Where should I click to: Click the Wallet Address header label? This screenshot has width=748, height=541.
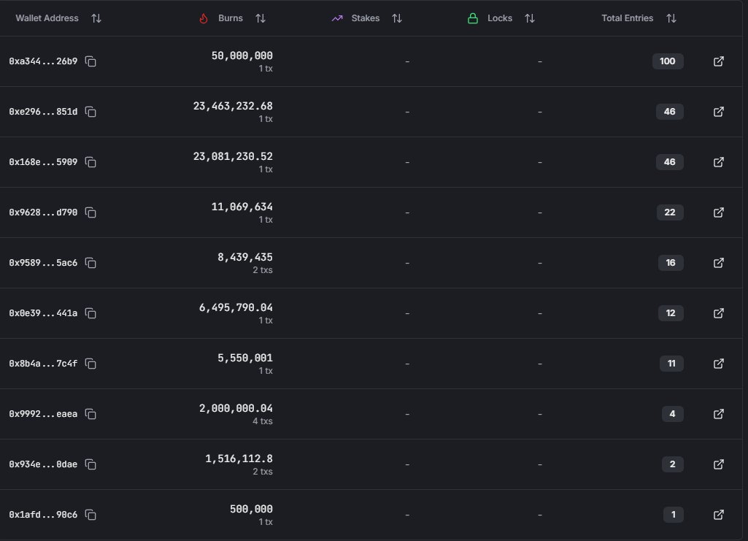pyautogui.click(x=47, y=18)
